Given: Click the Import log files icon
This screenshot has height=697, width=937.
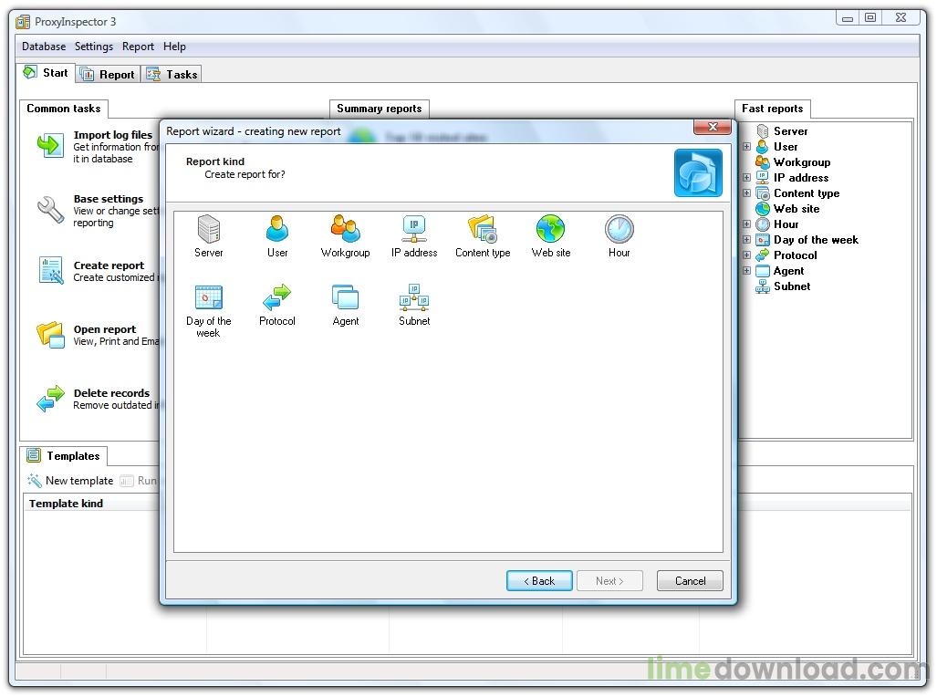Looking at the screenshot, I should (x=50, y=145).
